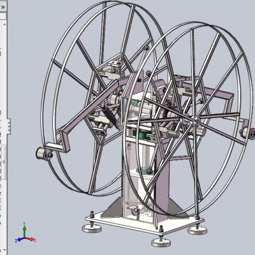255x255 pixels.
Task: Expand the panel tabs double-chevron overflow button
Action: [3, 7]
